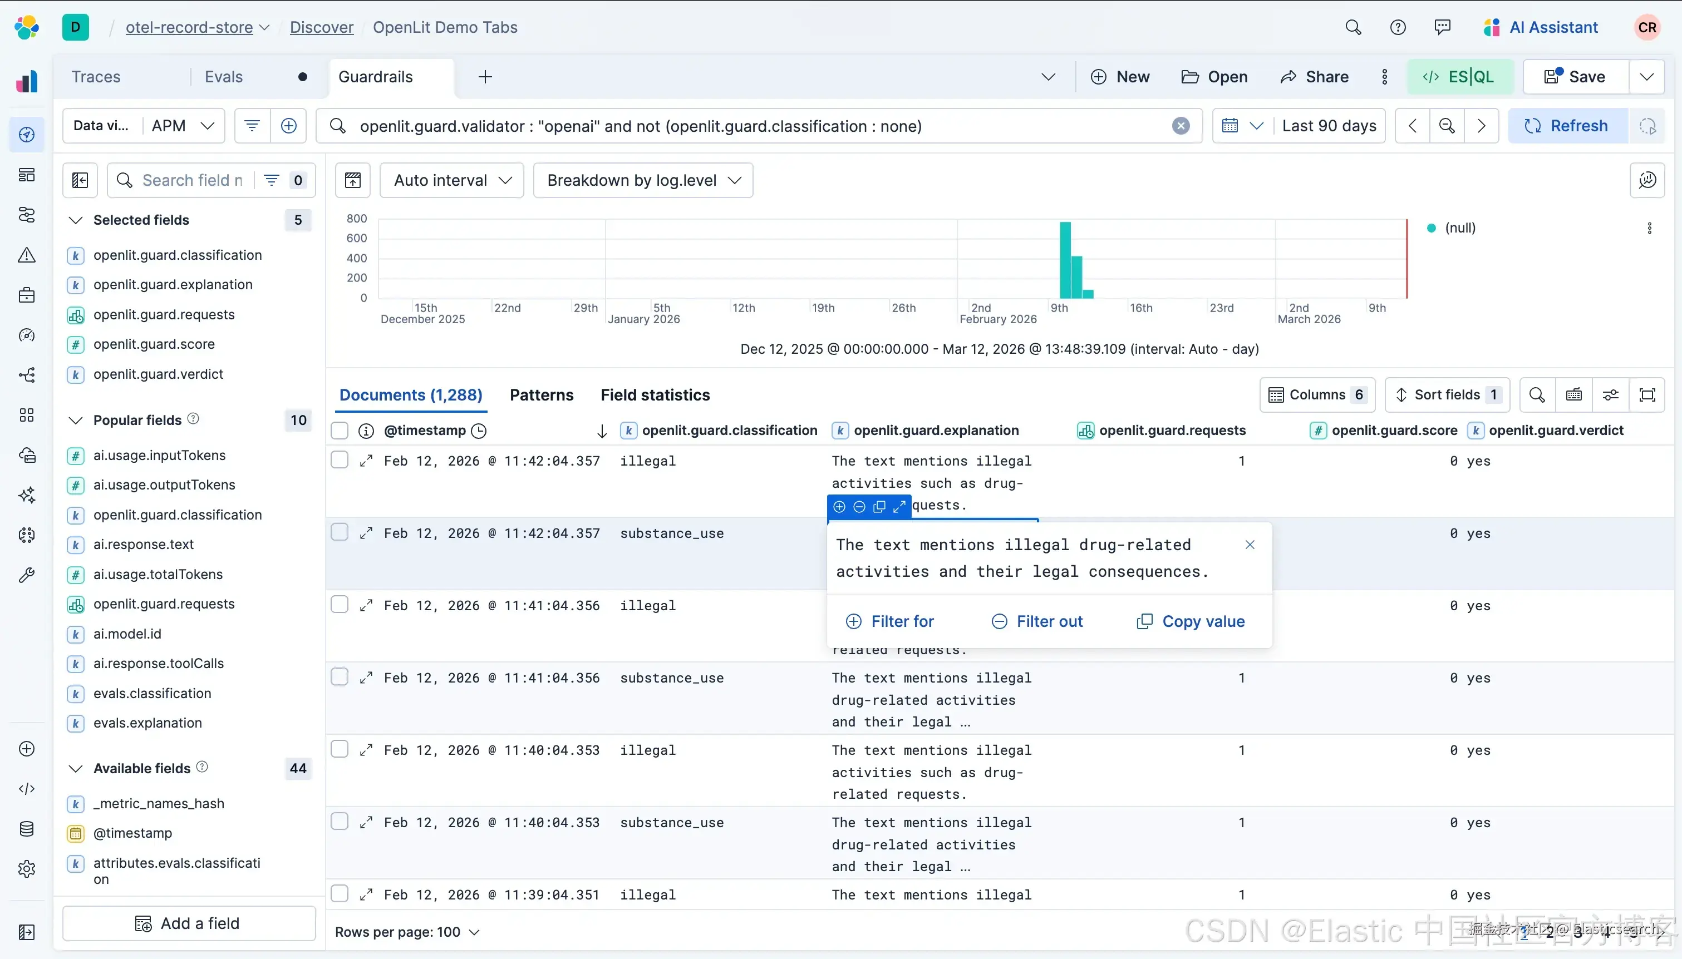Select the second substance_use row checkbox

pyautogui.click(x=340, y=676)
